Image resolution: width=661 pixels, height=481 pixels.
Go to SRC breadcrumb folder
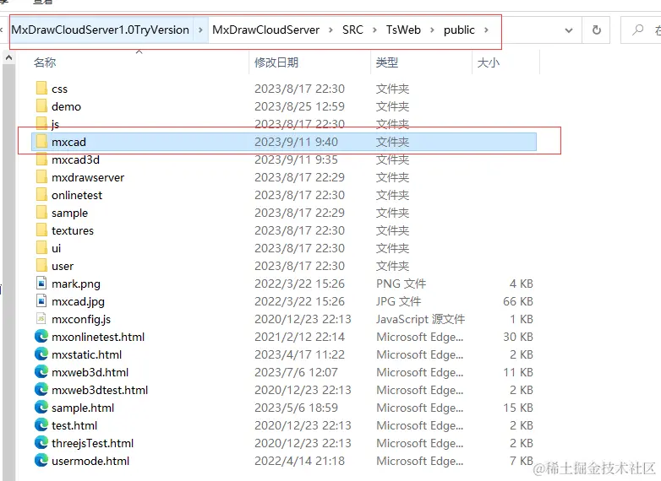352,30
